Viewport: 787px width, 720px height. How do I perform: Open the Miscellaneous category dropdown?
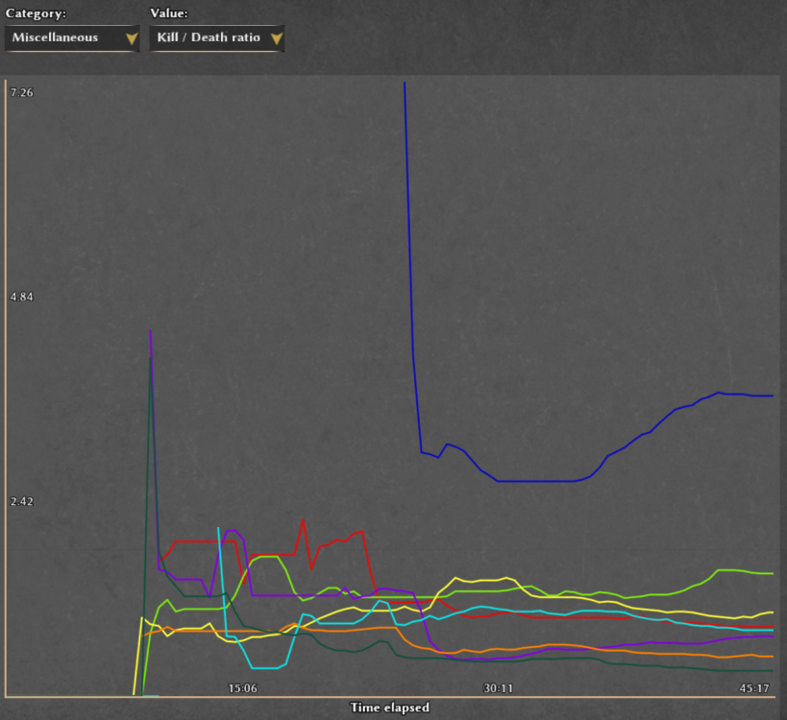pos(72,38)
